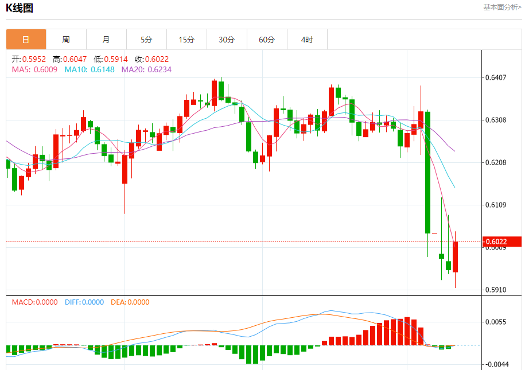The width and height of the screenshot is (525, 370).
Task: Click the 0.5910 price axis label
Action: (496, 290)
